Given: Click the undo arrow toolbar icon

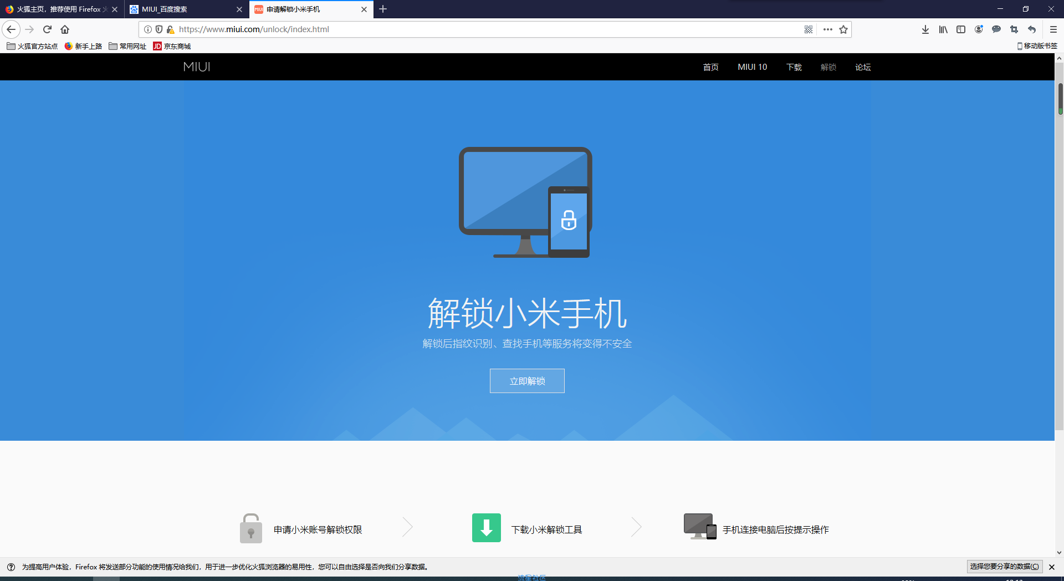Looking at the screenshot, I should tap(1032, 29).
